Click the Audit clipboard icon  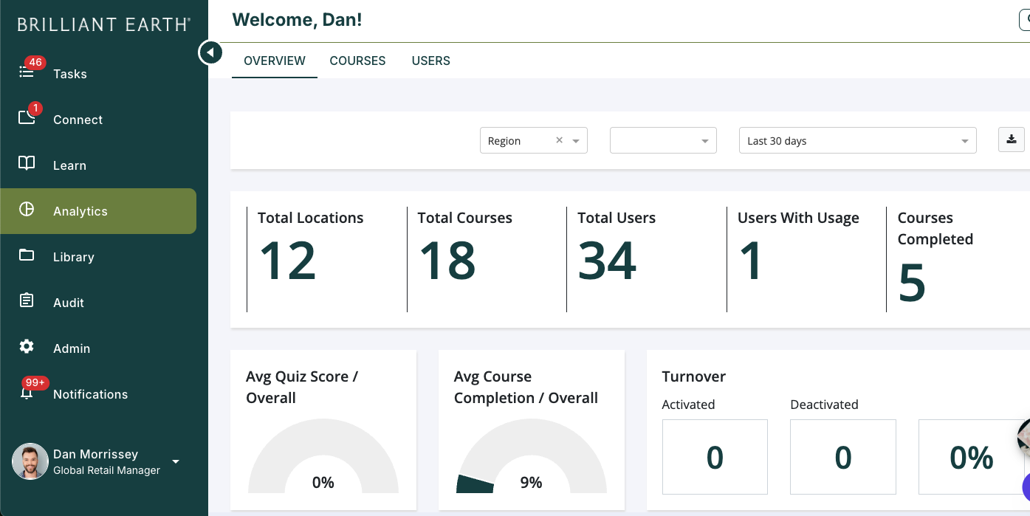pos(27,301)
